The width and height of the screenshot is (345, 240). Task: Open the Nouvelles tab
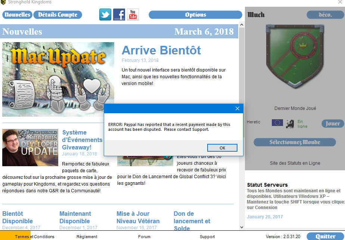[x=18, y=15]
